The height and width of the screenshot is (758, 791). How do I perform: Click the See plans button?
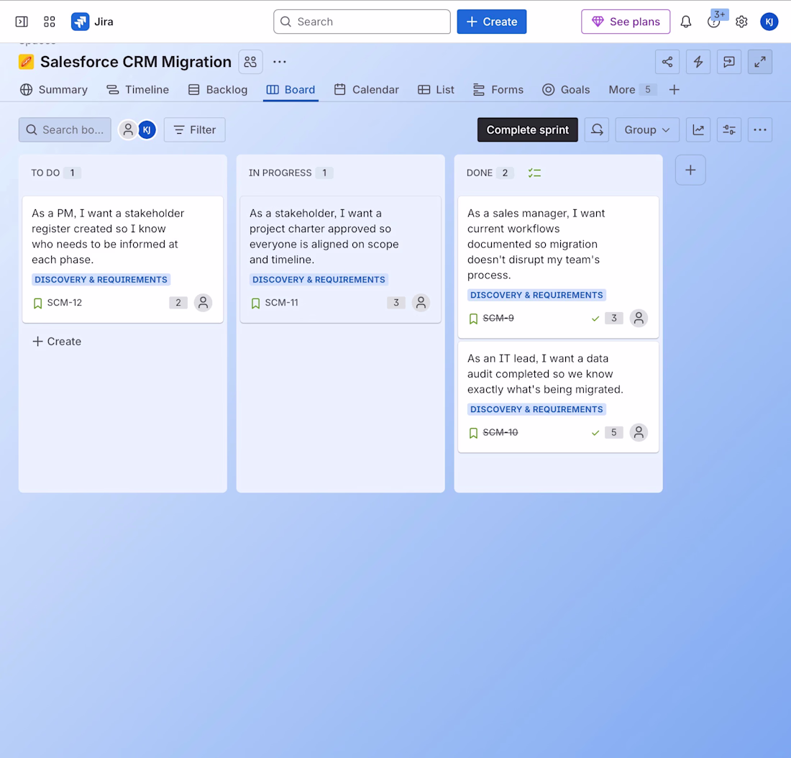coord(626,22)
